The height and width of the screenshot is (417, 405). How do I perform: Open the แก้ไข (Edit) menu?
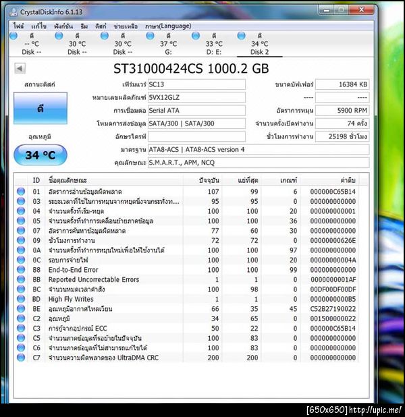pyautogui.click(x=38, y=26)
